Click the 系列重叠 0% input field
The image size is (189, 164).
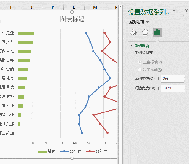click(173, 79)
